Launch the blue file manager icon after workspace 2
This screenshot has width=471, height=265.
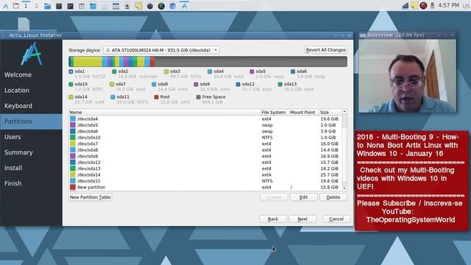47,6
